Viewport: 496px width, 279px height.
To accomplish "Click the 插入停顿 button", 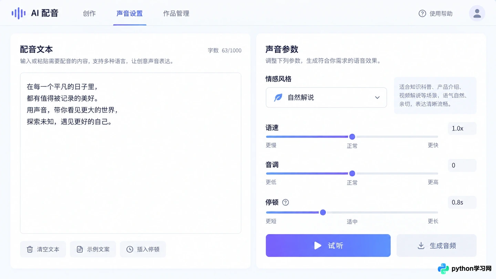I will 143,249.
